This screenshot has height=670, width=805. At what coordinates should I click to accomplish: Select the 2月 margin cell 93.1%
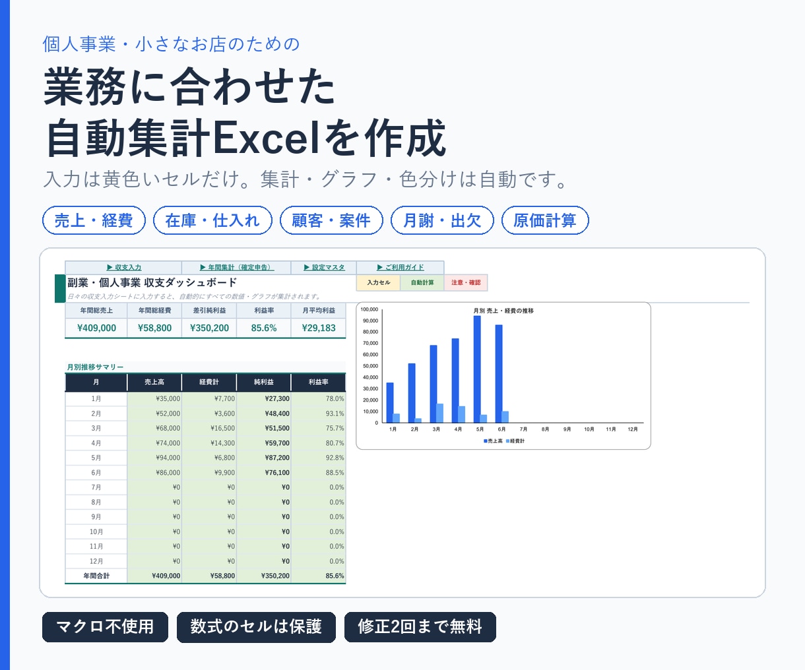(x=319, y=413)
